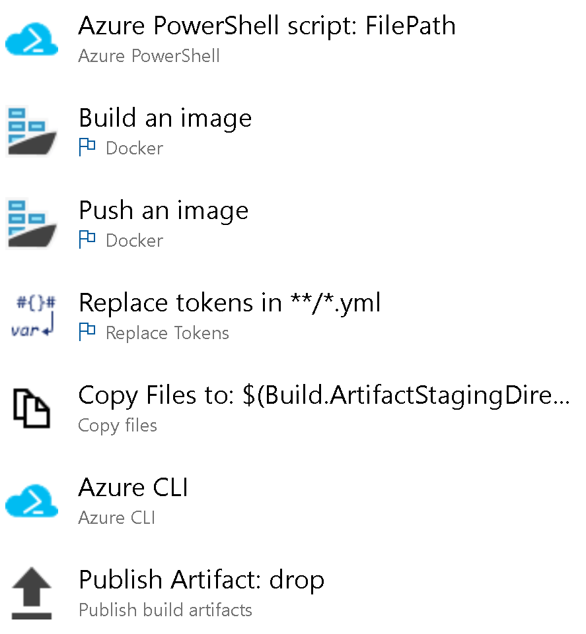The height and width of the screenshot is (634, 586).
Task: Select the Azure CLI task title
Action: [133, 488]
